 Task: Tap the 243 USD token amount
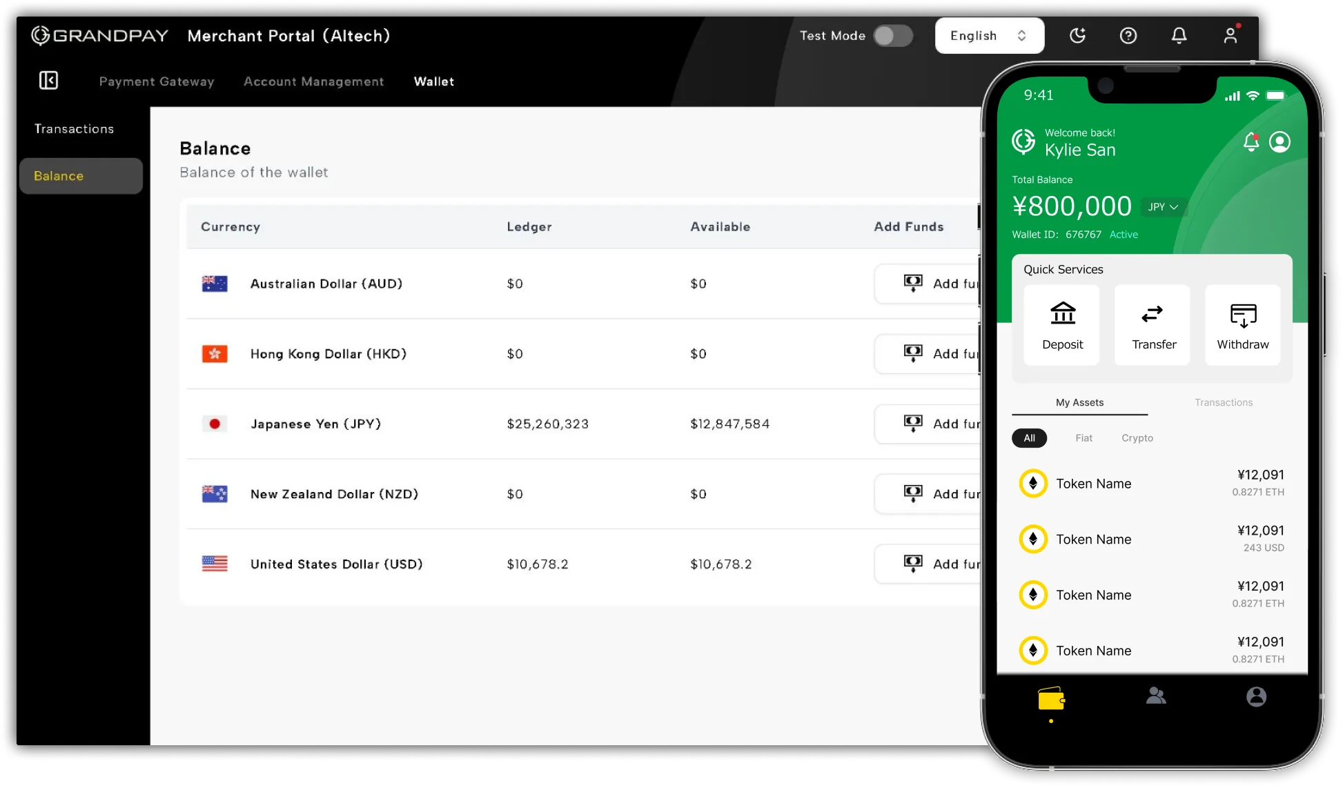pyautogui.click(x=1264, y=548)
